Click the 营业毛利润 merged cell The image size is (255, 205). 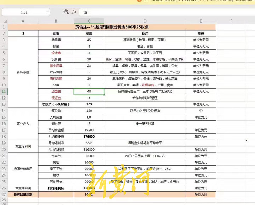point(23,146)
